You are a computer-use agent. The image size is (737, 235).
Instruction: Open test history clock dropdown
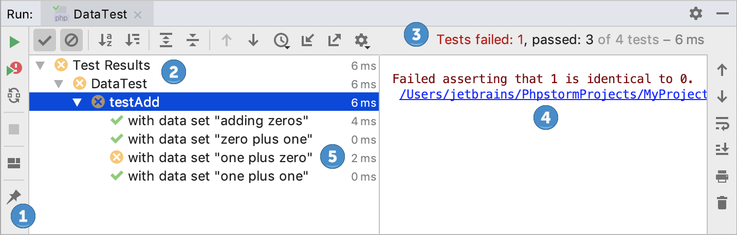[x=281, y=40]
